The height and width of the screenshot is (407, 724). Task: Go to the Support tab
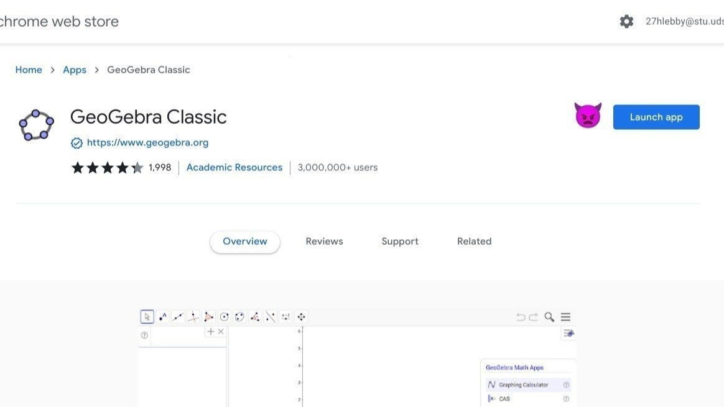tap(400, 242)
